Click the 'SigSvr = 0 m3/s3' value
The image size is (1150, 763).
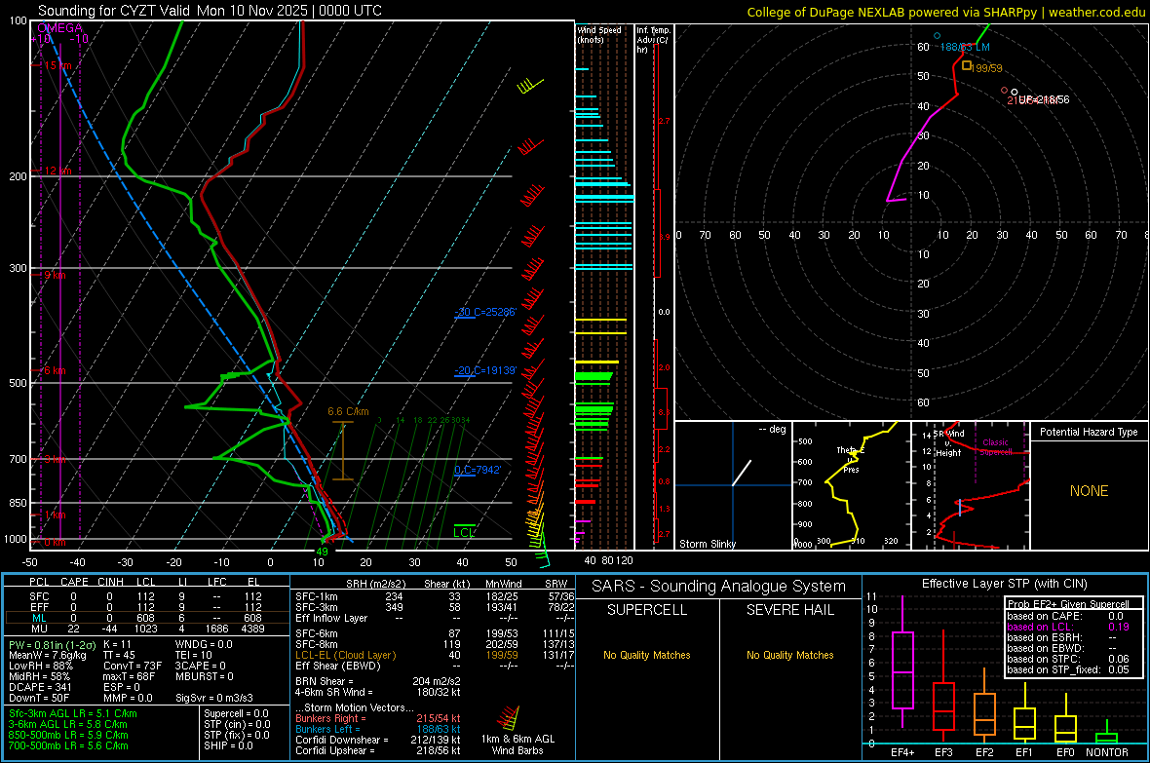[x=214, y=698]
